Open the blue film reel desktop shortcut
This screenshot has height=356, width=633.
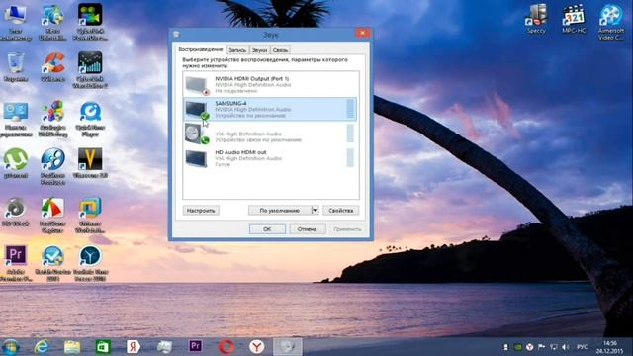coord(52,166)
